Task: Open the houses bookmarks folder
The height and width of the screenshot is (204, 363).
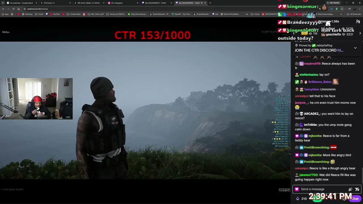Action: coord(255,14)
